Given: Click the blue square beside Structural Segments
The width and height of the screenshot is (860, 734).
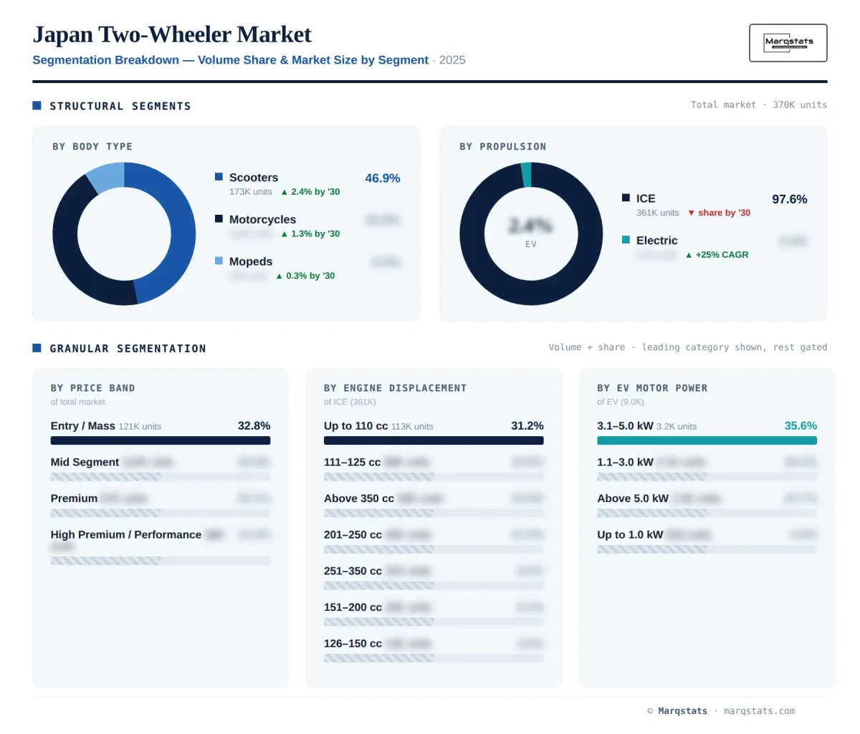Looking at the screenshot, I should (37, 105).
